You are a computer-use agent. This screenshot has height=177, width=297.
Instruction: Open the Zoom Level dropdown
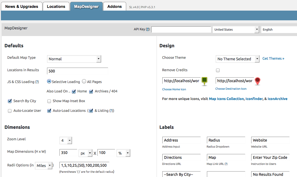coord(66,141)
